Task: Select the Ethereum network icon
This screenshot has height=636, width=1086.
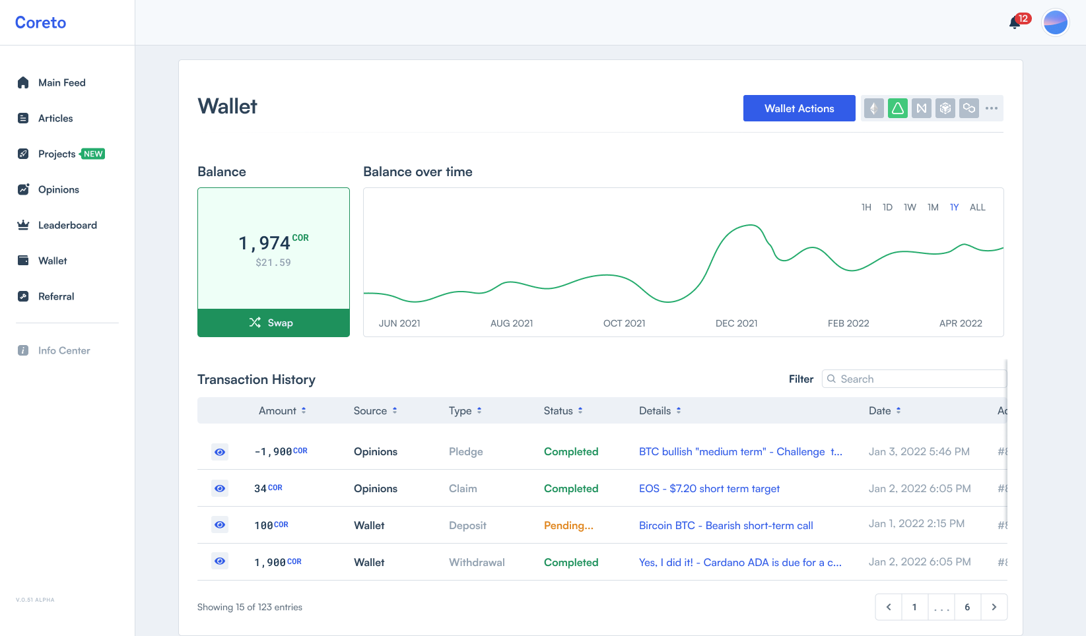Action: click(874, 108)
